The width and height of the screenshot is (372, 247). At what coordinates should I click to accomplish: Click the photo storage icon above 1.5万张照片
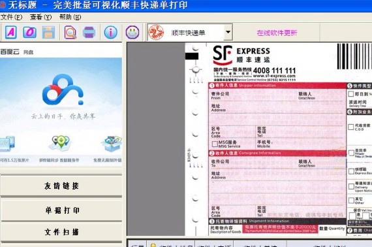(x=7, y=144)
